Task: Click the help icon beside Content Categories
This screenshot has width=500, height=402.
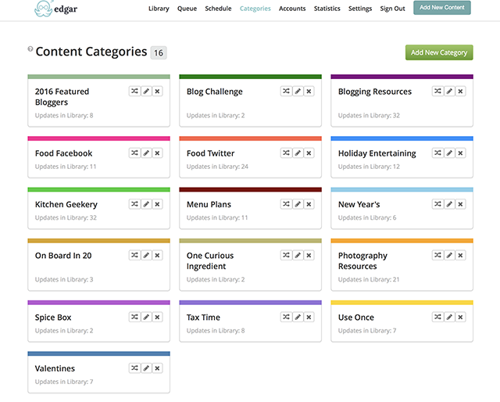Action: (x=30, y=49)
